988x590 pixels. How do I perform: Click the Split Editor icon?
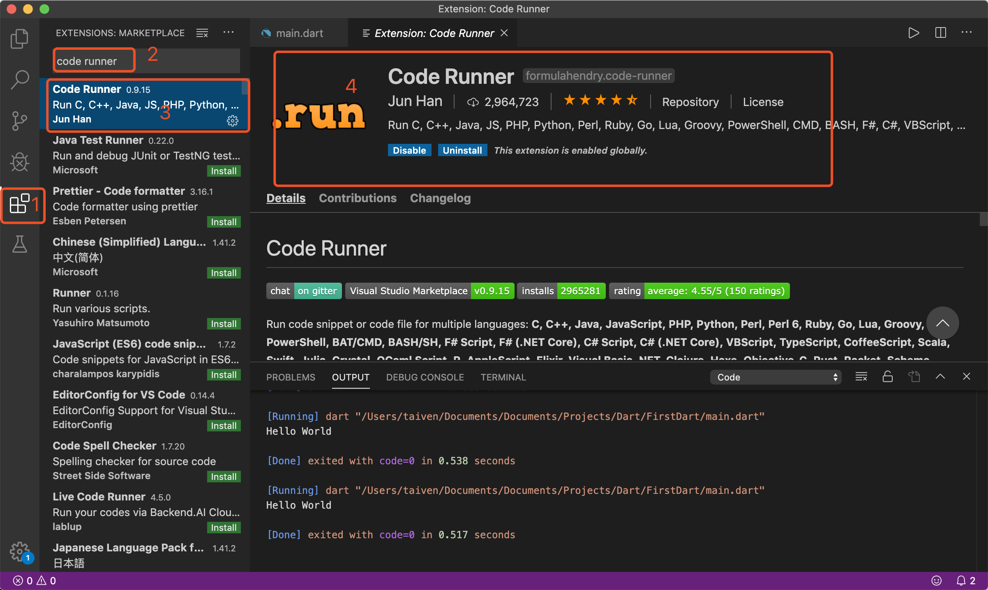pos(940,33)
